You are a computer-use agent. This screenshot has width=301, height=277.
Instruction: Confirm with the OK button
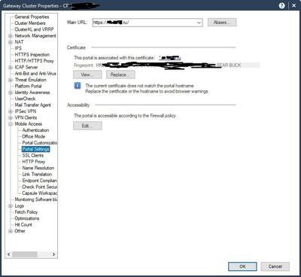[x=242, y=266]
